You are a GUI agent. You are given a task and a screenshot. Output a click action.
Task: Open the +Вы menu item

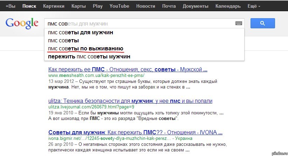coord(10,6)
